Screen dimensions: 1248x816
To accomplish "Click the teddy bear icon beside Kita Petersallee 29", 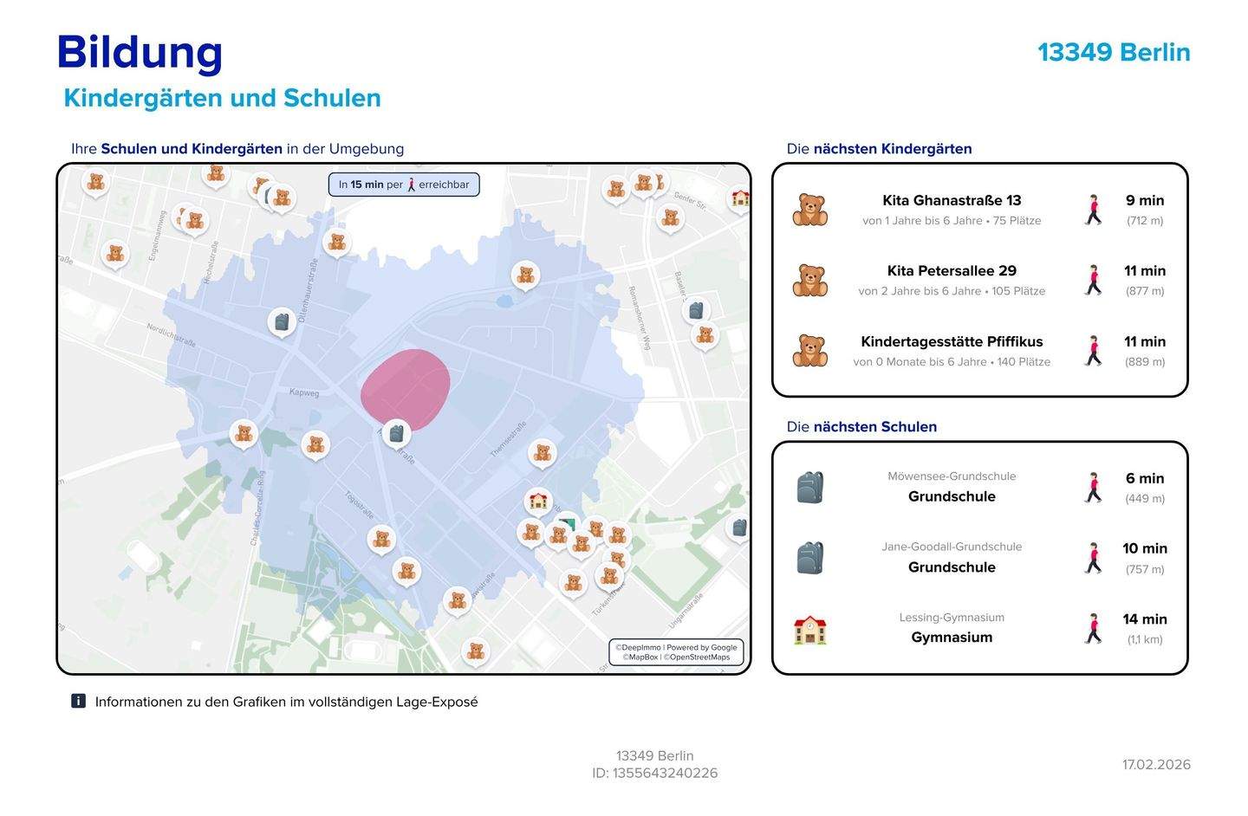I will pos(809,281).
